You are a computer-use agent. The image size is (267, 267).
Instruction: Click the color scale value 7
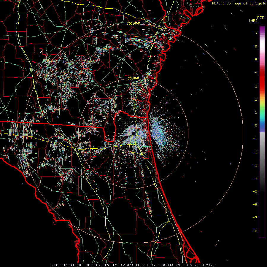(x=256, y=33)
